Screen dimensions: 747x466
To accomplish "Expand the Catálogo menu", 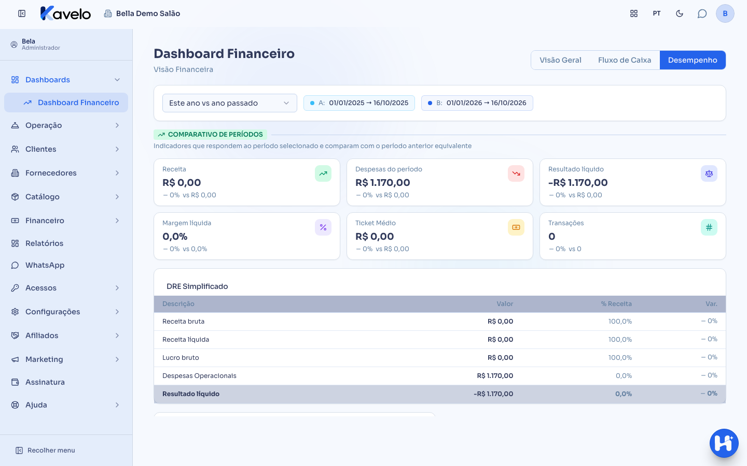I will (x=66, y=197).
